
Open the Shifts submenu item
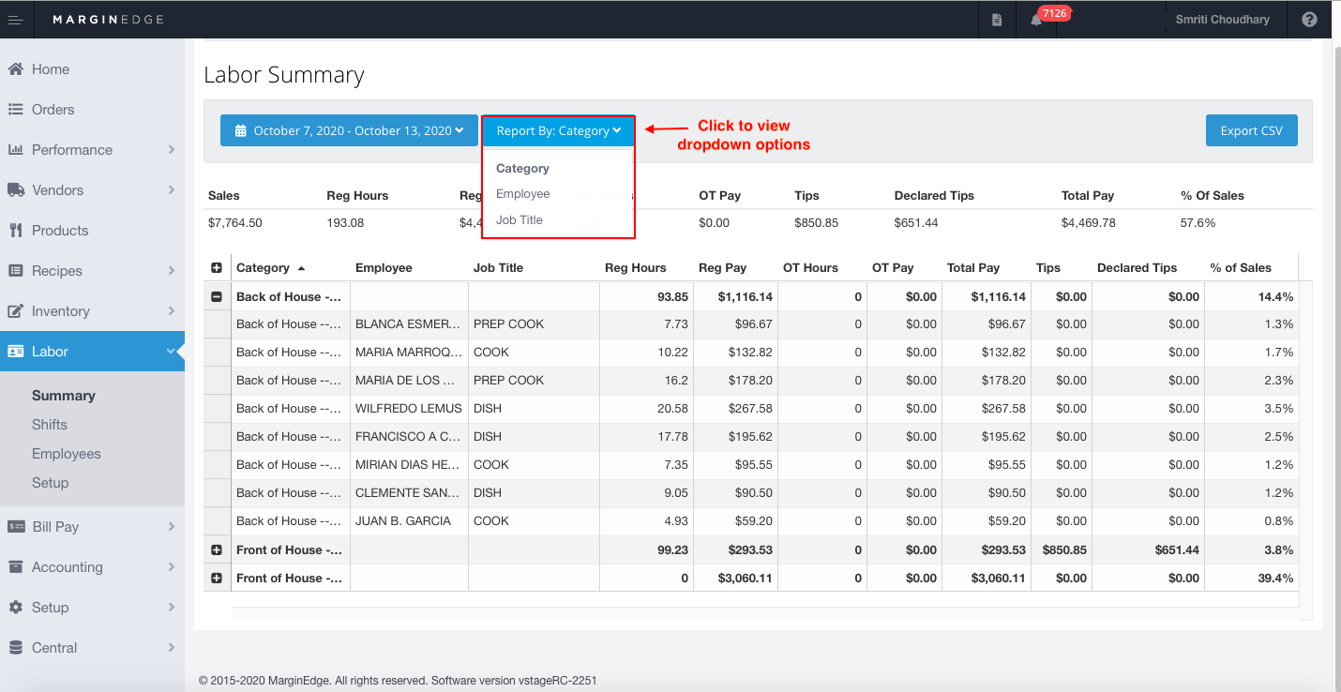(50, 425)
